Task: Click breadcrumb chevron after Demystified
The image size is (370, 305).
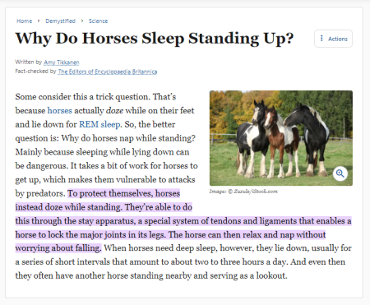Action: point(82,21)
